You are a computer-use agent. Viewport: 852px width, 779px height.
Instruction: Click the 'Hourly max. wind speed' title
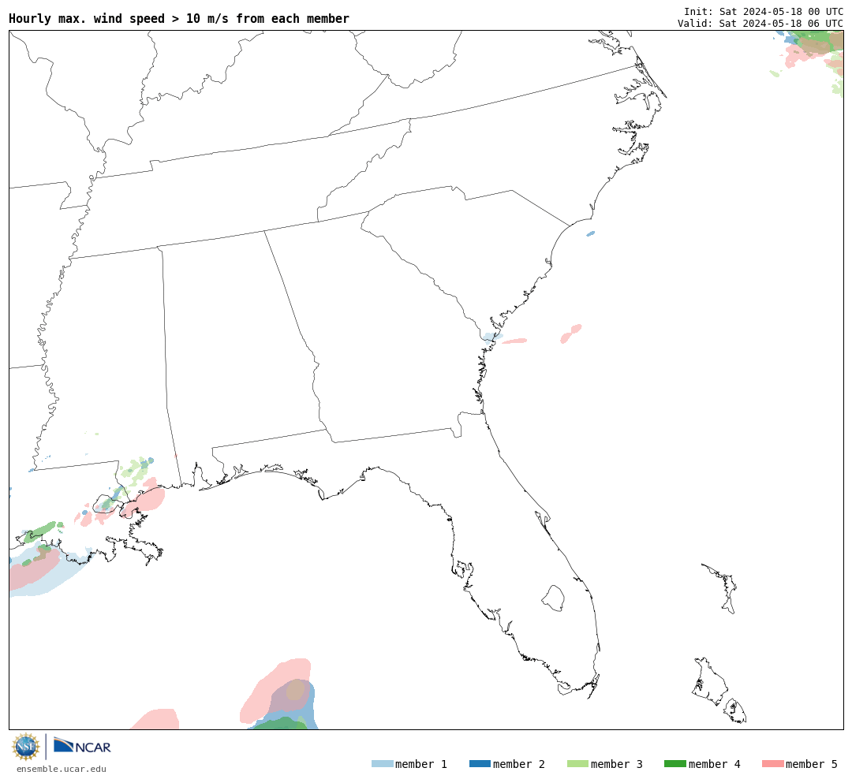click(x=179, y=18)
